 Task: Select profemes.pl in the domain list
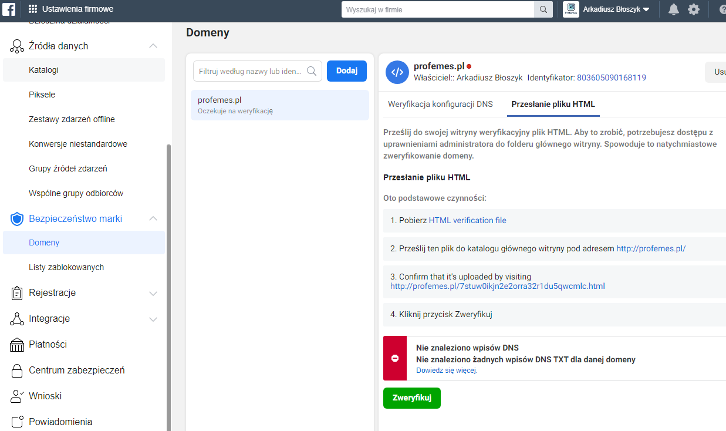280,105
